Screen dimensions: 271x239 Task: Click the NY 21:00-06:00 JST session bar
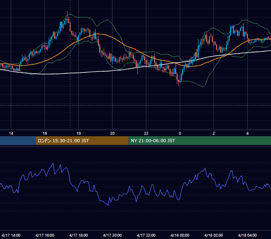pyautogui.click(x=200, y=141)
